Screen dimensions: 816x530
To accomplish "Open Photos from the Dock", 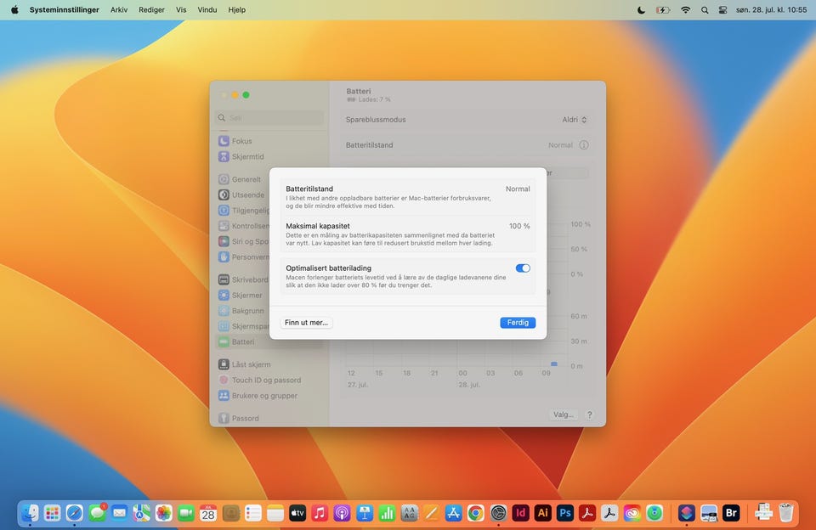I will (163, 513).
